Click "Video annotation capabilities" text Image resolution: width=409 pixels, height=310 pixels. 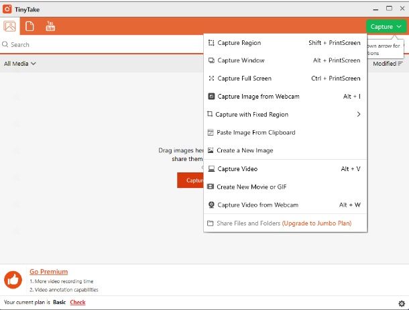[x=66, y=290]
